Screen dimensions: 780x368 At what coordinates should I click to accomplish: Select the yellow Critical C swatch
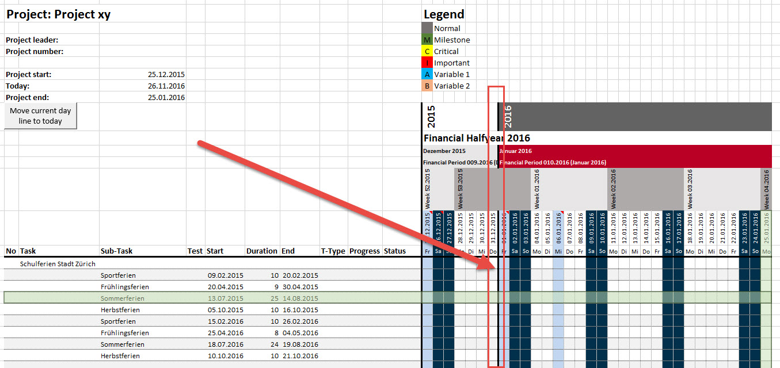pyautogui.click(x=427, y=51)
